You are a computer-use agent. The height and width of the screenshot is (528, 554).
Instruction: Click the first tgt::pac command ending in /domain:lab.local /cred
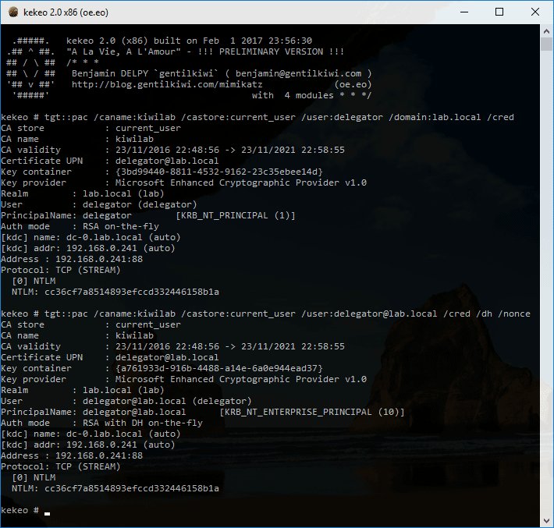(257, 117)
